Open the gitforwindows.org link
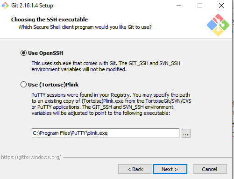 [x=31, y=157]
